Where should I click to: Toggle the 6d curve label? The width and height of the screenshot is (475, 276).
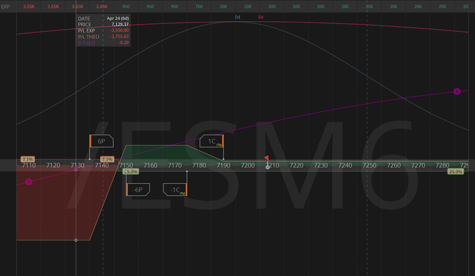261,17
